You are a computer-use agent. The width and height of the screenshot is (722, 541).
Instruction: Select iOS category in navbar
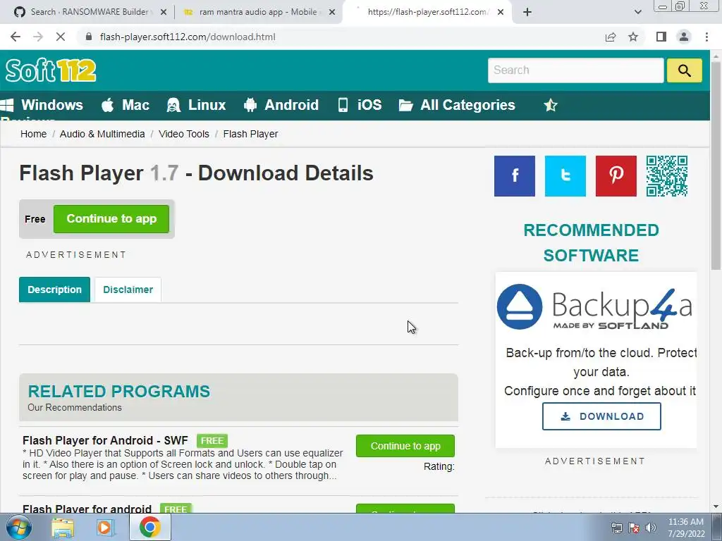360,105
